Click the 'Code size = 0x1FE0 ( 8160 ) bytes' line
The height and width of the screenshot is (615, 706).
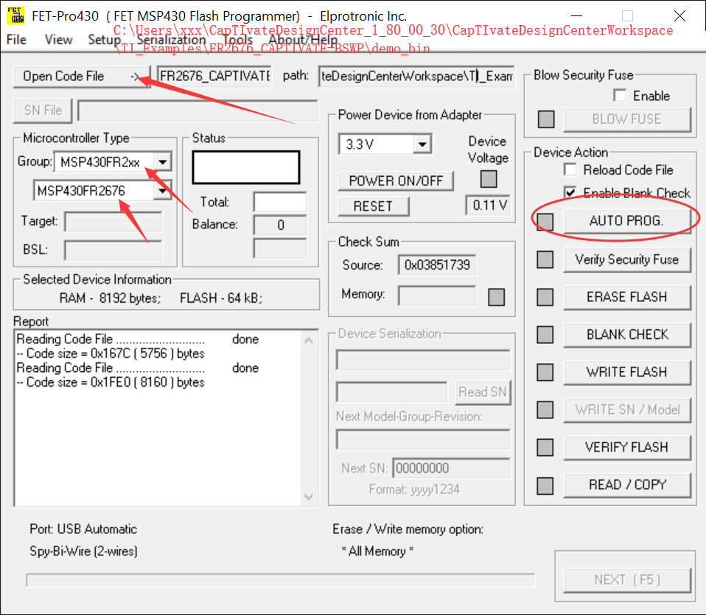click(111, 382)
